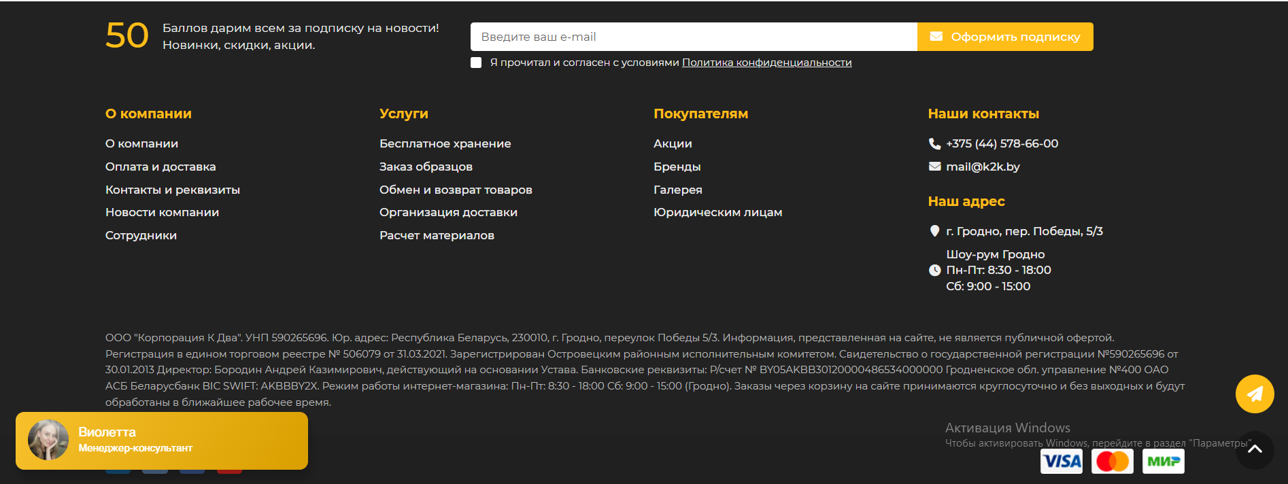Click the clock icon by working hours
1288x484 pixels.
934,270
